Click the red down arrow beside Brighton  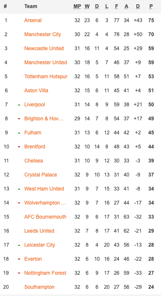point(19,119)
